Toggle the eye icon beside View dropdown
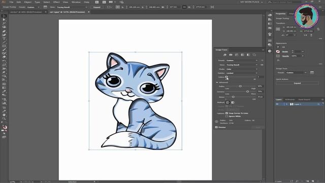The height and width of the screenshot is (183, 325). tap(262, 65)
